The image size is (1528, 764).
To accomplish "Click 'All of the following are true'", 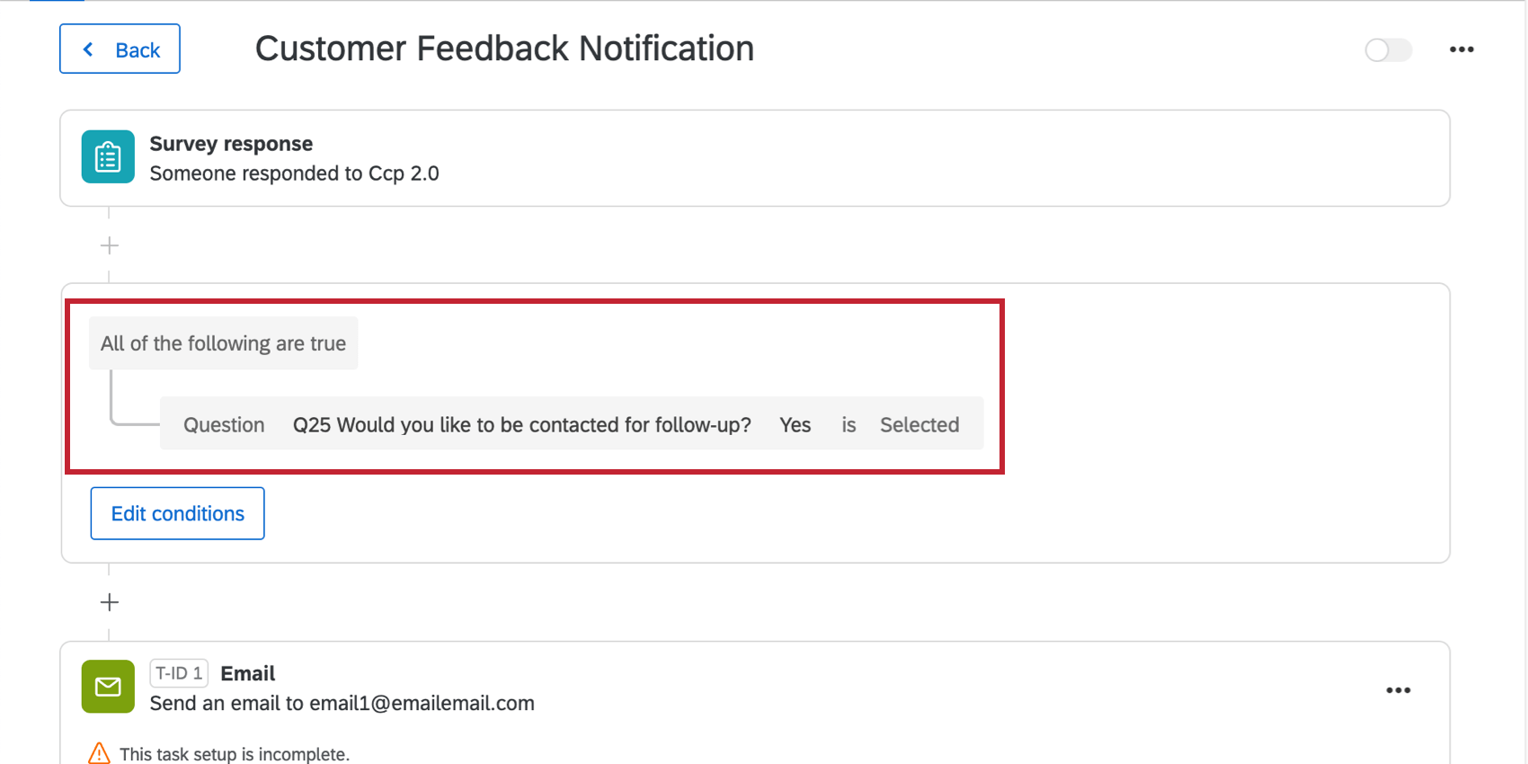I will (x=223, y=343).
